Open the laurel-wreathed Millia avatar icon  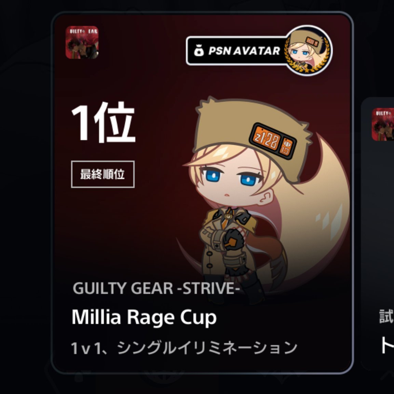pyautogui.click(x=308, y=51)
